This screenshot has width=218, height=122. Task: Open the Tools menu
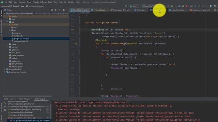60,2
